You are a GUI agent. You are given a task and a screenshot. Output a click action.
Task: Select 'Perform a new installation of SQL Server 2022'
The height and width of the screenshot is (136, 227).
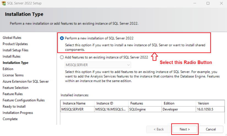(62, 38)
